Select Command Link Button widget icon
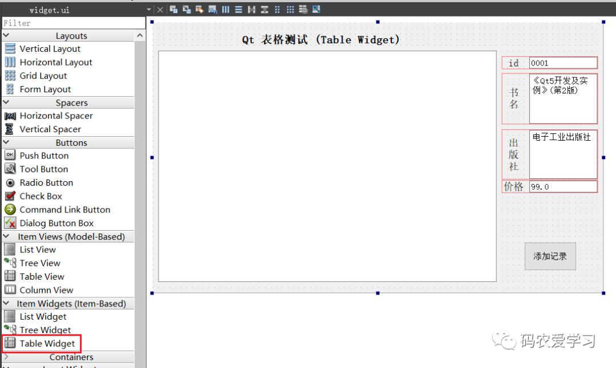 [x=10, y=210]
